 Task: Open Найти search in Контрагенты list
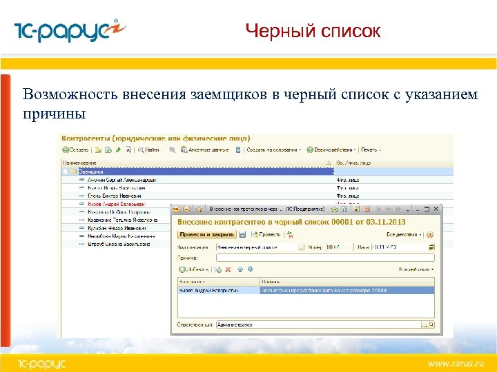tap(148, 150)
